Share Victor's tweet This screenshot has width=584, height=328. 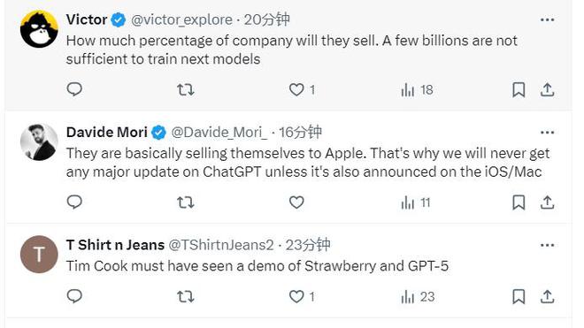pos(547,89)
